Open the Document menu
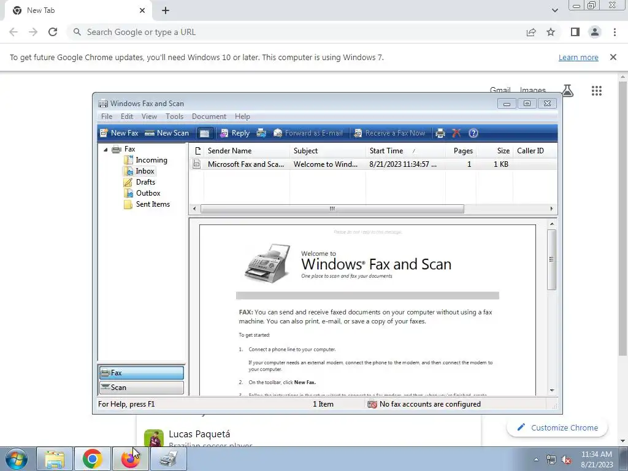Screen dimensions: 628x471 point(209,117)
